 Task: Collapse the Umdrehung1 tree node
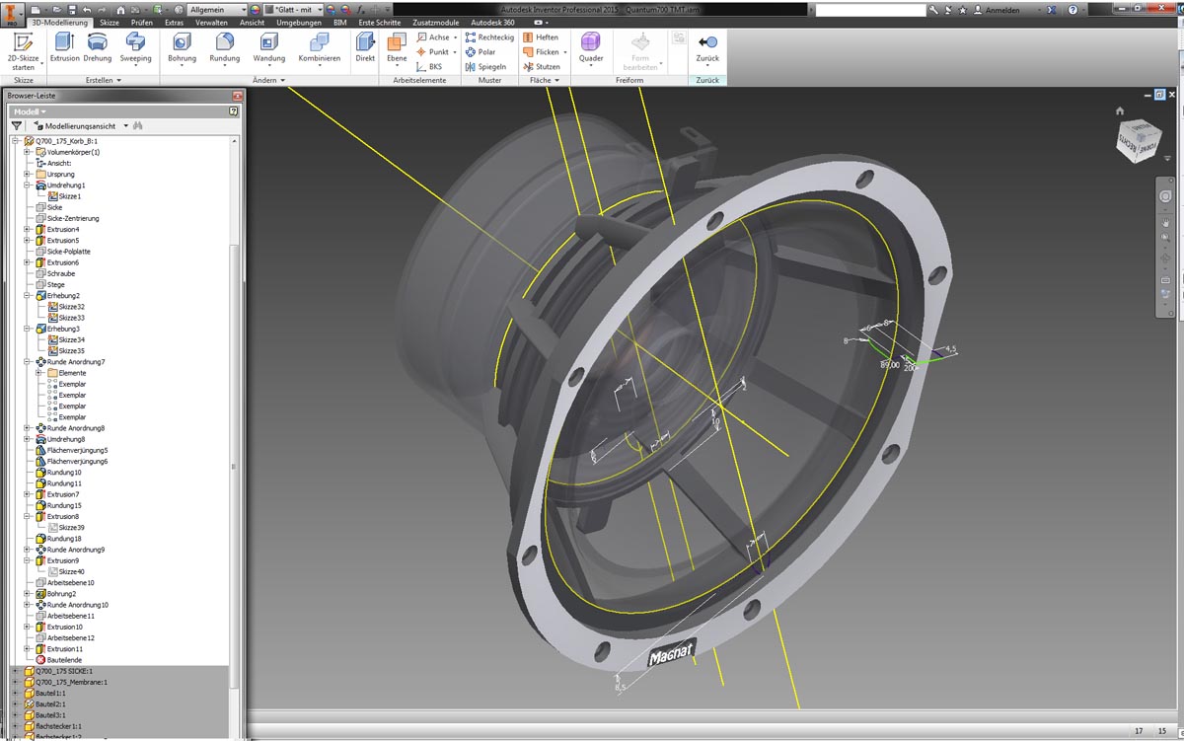[28, 185]
